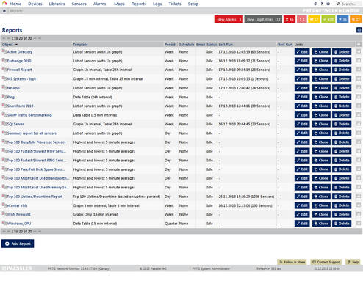Sort table by Email column header
The image size is (363, 286).
click(x=201, y=45)
